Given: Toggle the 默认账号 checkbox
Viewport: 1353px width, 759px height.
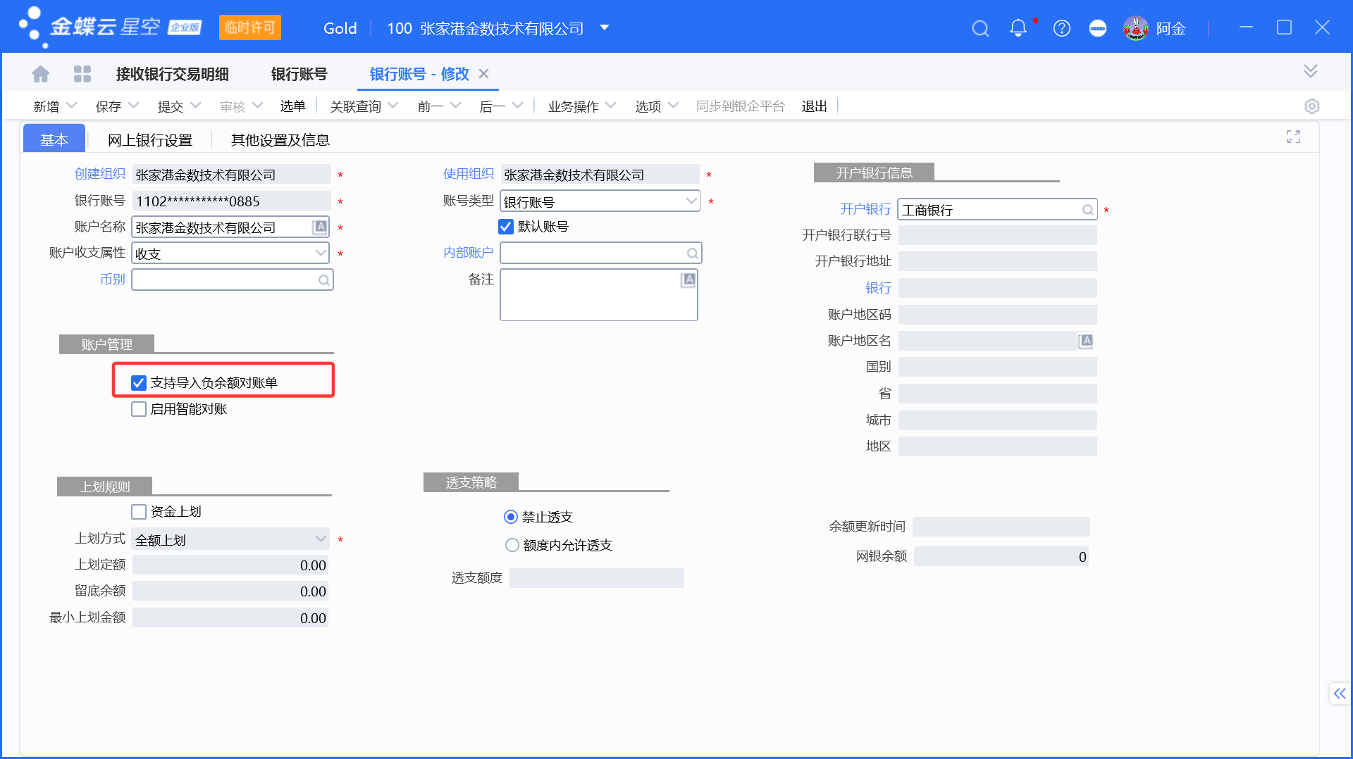Looking at the screenshot, I should coord(506,227).
